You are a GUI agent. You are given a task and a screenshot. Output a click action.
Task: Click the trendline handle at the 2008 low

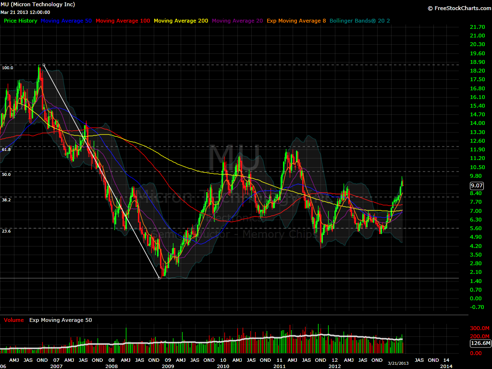pyautogui.click(x=160, y=278)
